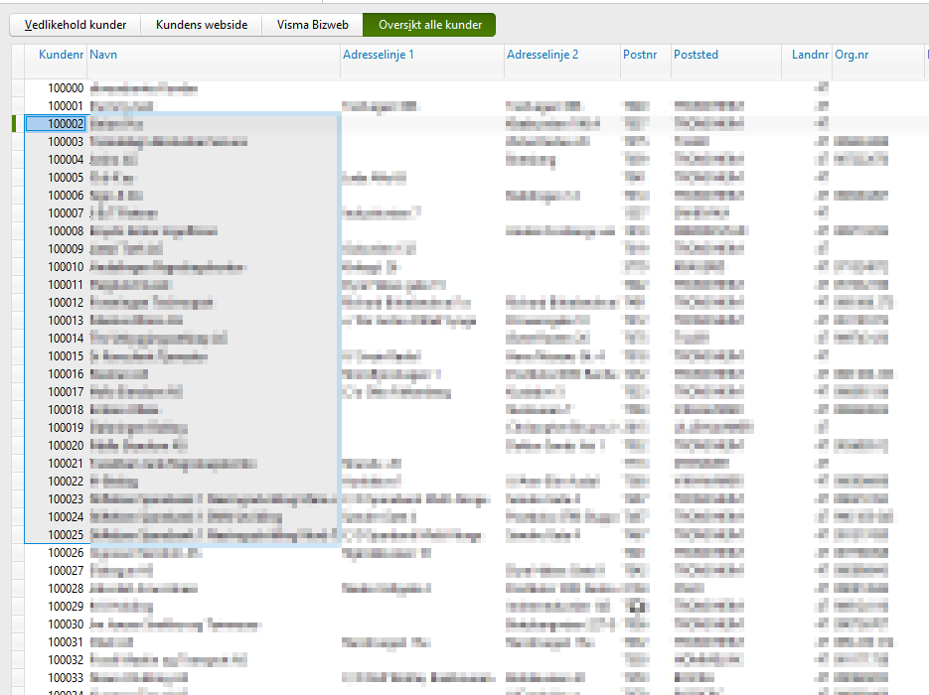Click customer number 100033 cell
Viewport: 929px width, 695px height.
(x=65, y=678)
